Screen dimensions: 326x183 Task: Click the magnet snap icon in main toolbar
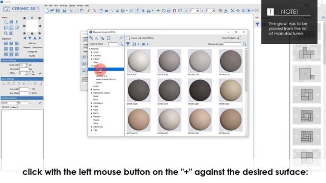174,11
